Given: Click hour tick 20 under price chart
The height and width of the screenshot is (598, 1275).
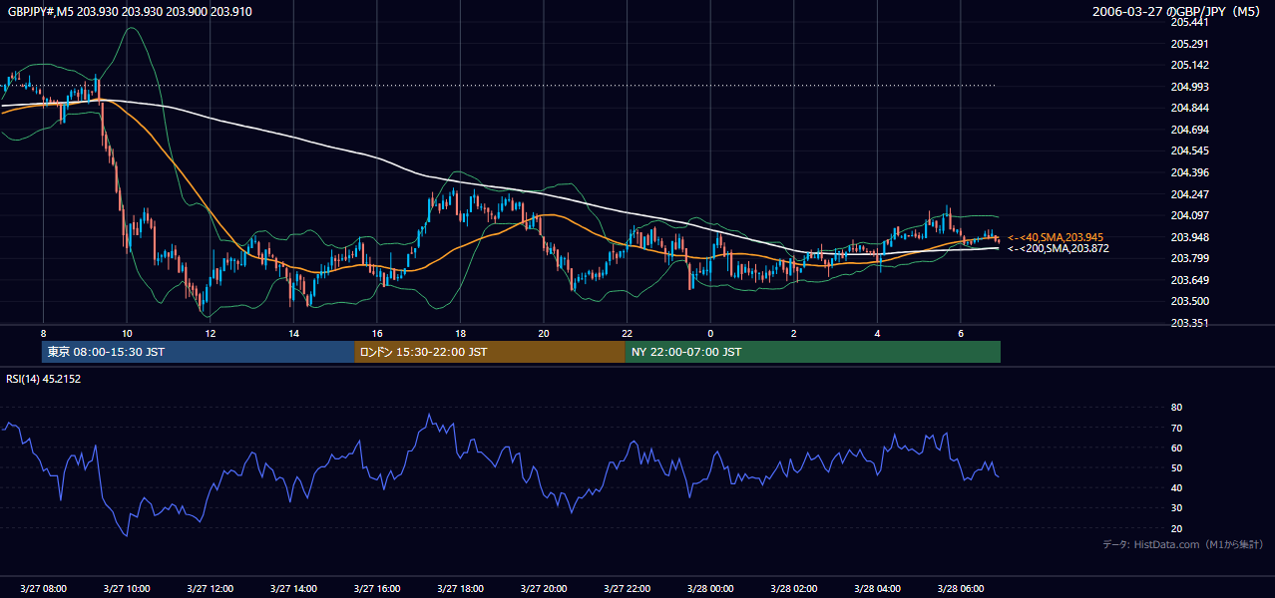Looking at the screenshot, I should click(x=543, y=332).
